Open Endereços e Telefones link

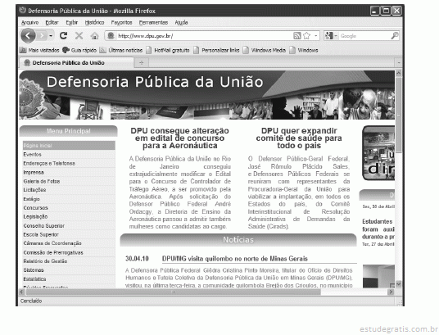[x=49, y=163]
